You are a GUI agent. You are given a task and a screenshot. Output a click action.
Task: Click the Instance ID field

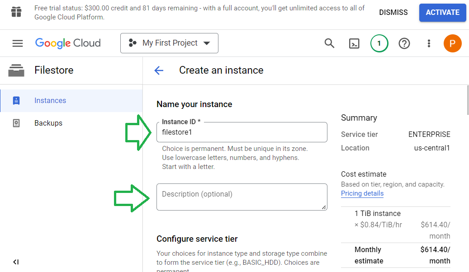click(242, 132)
